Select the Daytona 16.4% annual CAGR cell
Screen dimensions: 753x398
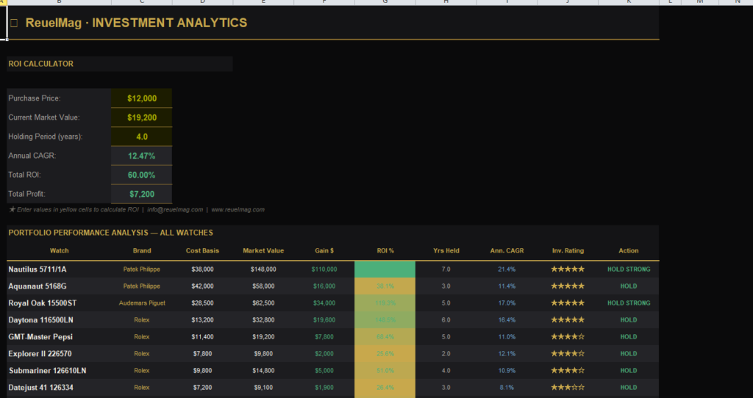tap(507, 320)
